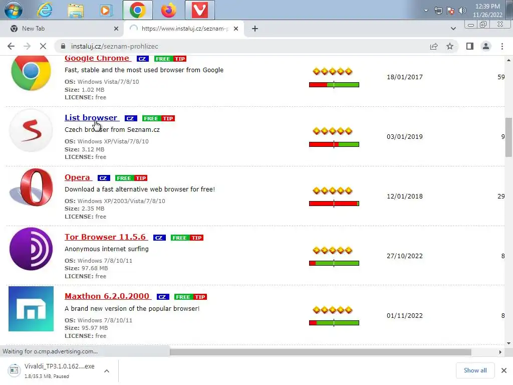Go forward to the next page

pos(27,47)
